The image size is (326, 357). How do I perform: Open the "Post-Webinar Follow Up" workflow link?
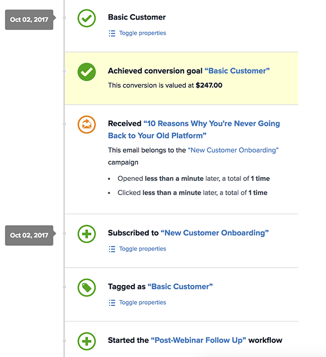[x=198, y=341]
